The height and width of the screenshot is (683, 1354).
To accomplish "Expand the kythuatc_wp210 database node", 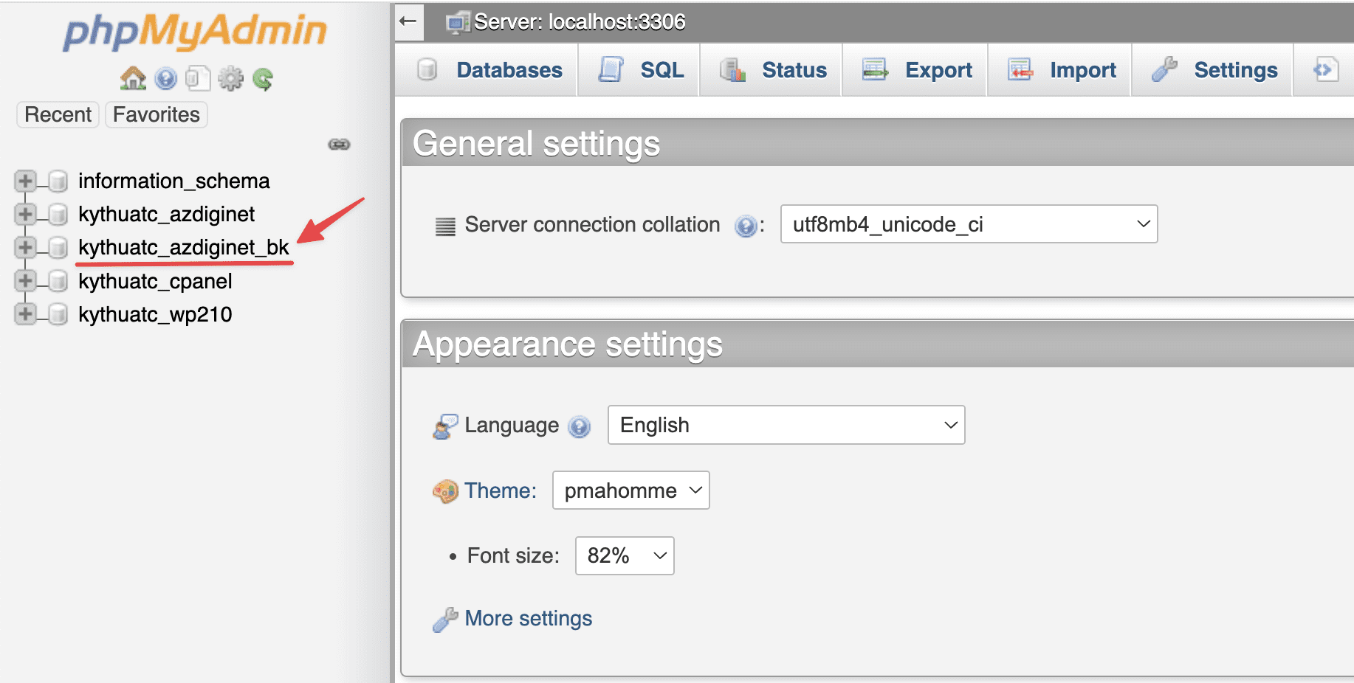I will click(24, 313).
